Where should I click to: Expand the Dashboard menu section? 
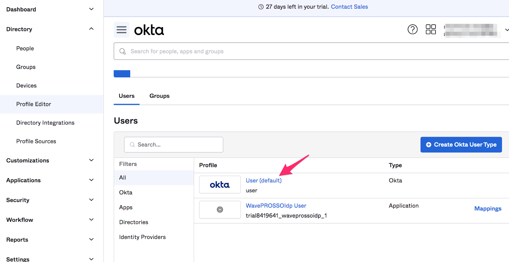coord(91,9)
